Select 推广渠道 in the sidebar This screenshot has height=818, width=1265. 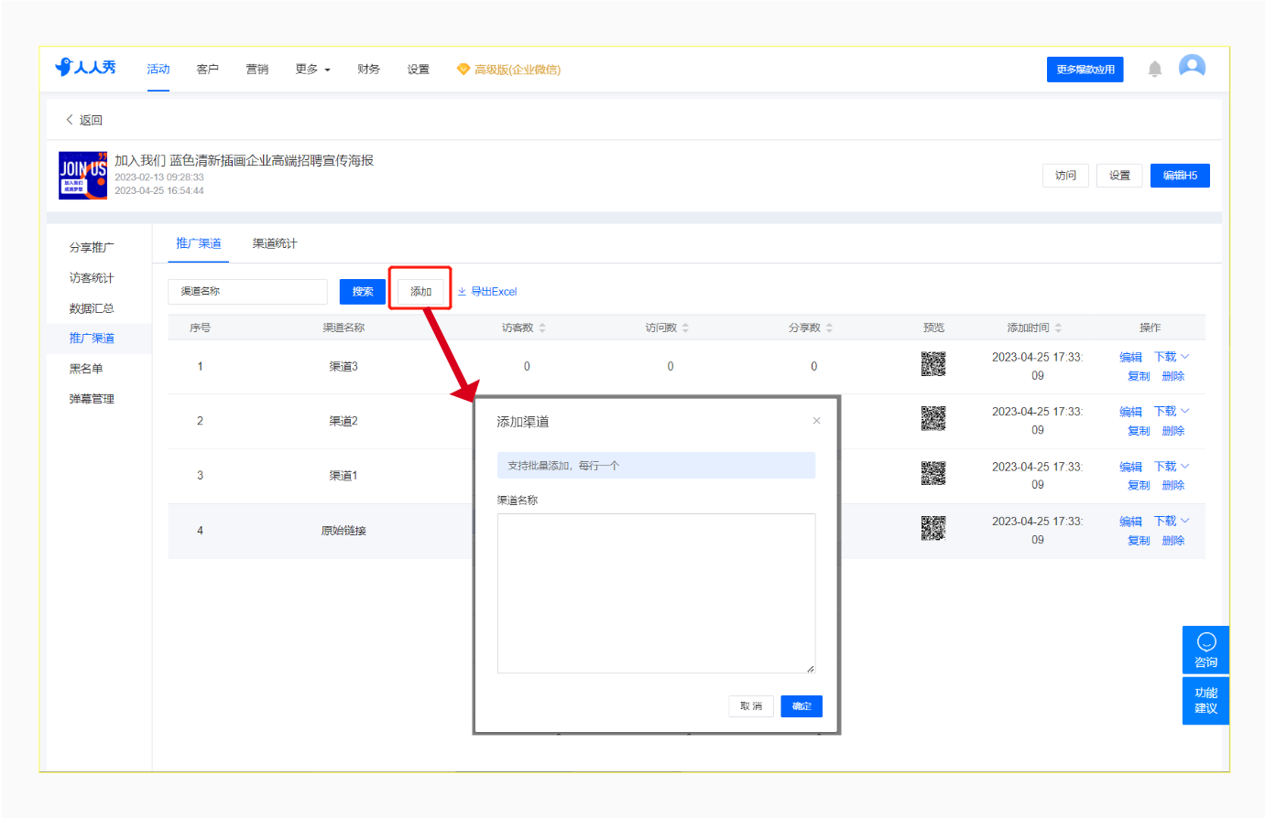92,339
